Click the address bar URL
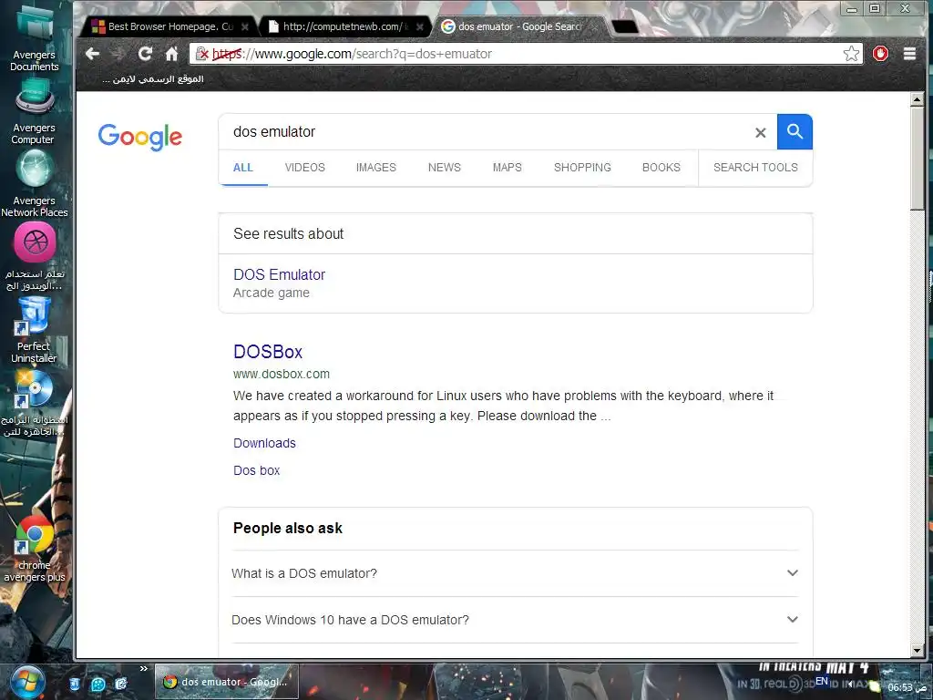This screenshot has height=700, width=933. point(524,54)
